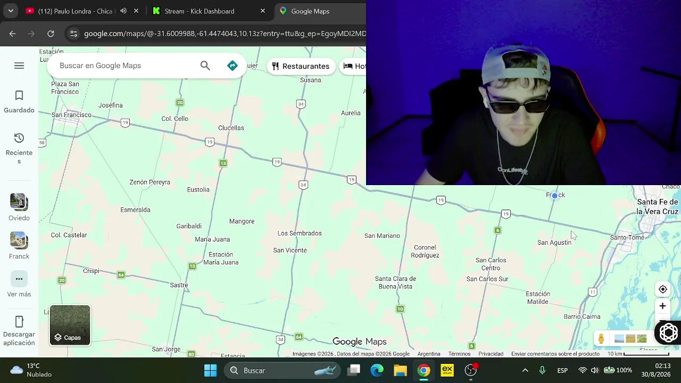681x383 pixels.
Task: Switch to the Stream - Kick Dashboard tab
Action: coord(200,11)
